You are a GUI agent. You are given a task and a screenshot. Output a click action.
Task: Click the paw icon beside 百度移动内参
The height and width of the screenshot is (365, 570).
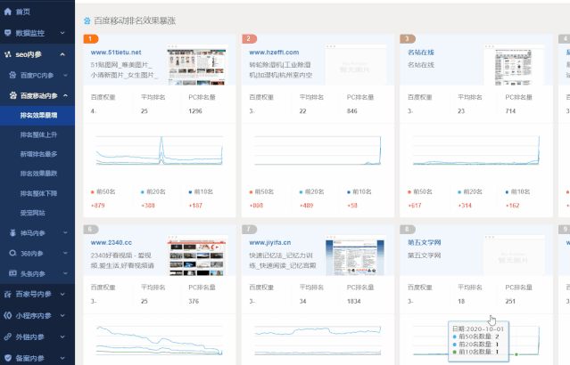pyautogui.click(x=13, y=95)
